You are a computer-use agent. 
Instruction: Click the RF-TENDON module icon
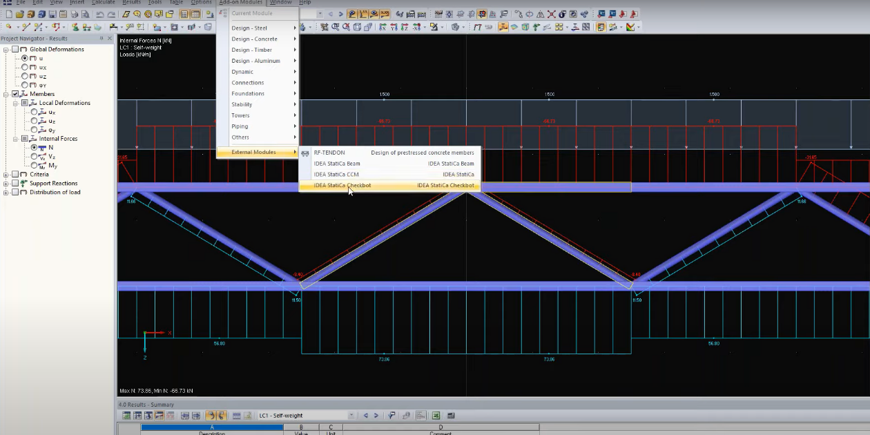point(305,153)
